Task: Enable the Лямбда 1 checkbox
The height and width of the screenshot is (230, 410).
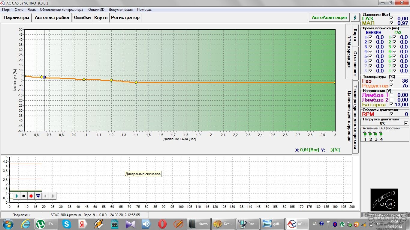Action: [x=391, y=95]
